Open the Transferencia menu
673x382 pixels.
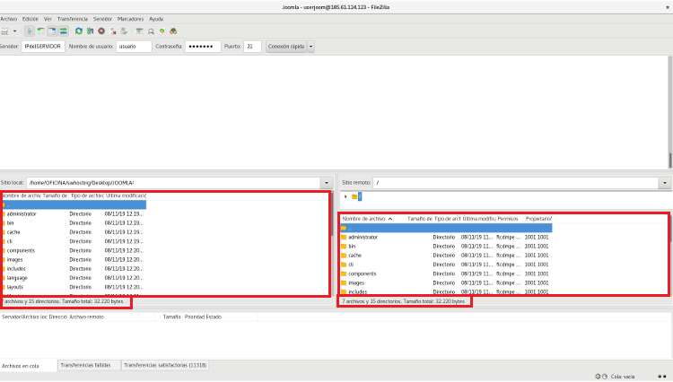click(x=72, y=19)
